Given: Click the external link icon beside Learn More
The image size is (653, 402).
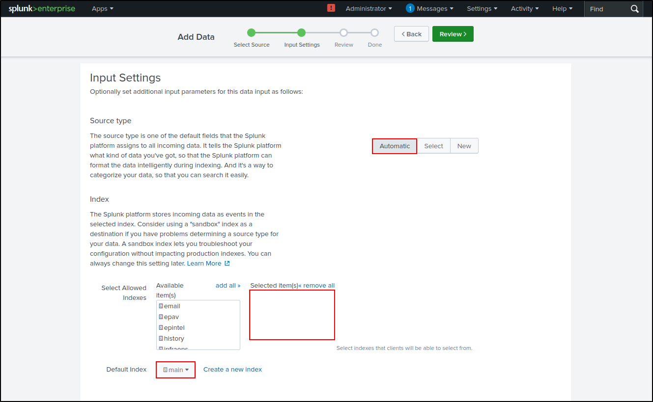Looking at the screenshot, I should click(x=227, y=263).
